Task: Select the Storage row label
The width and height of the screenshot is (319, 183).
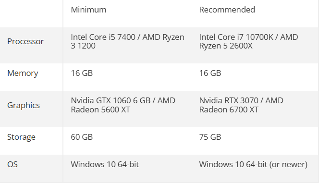Action: (x=21, y=137)
